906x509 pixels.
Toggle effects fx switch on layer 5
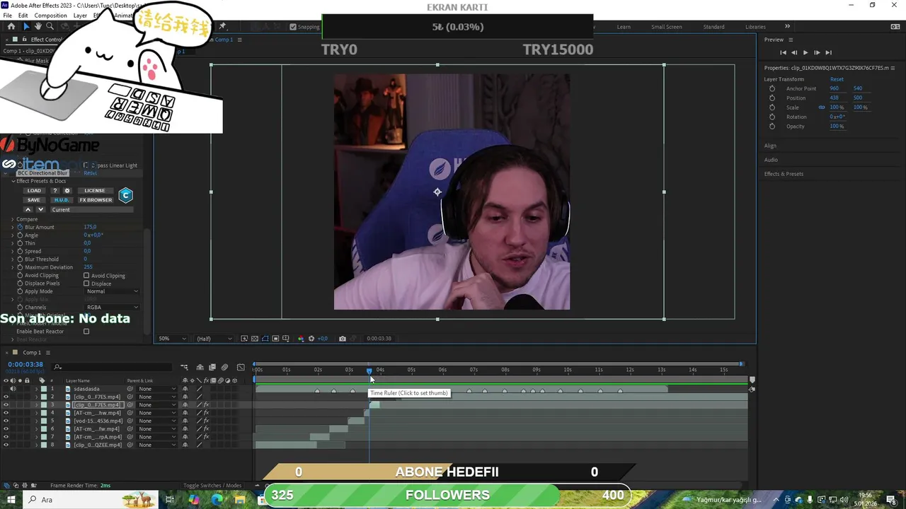tap(207, 421)
